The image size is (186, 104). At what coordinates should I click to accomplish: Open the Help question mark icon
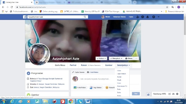click(x=154, y=17)
